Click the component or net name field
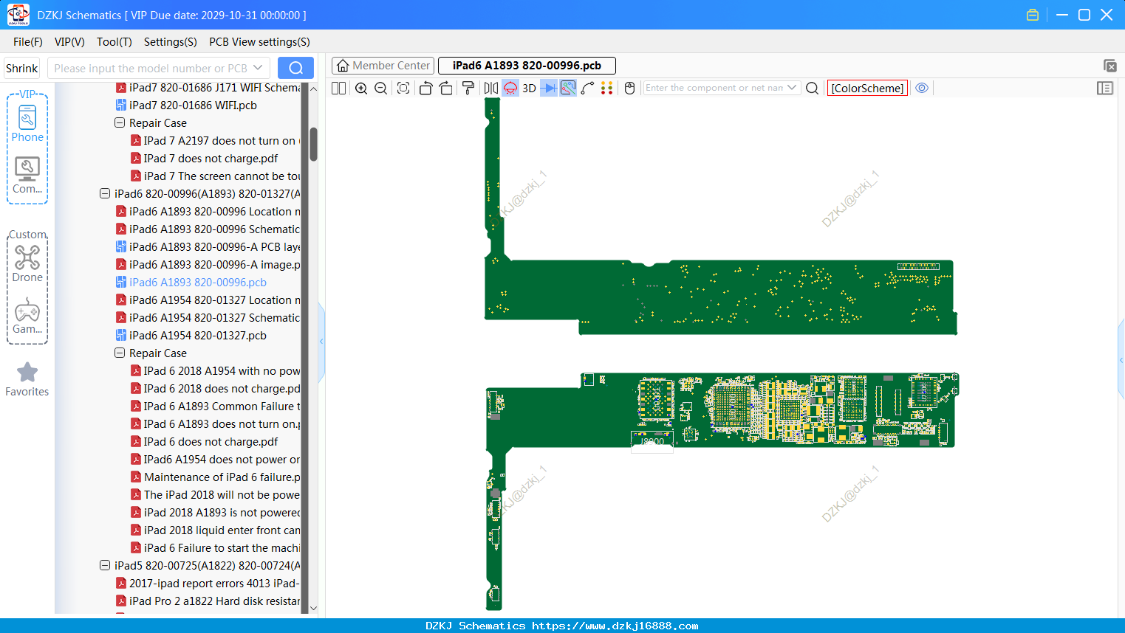Screen dimensions: 1125x633 coord(714,88)
